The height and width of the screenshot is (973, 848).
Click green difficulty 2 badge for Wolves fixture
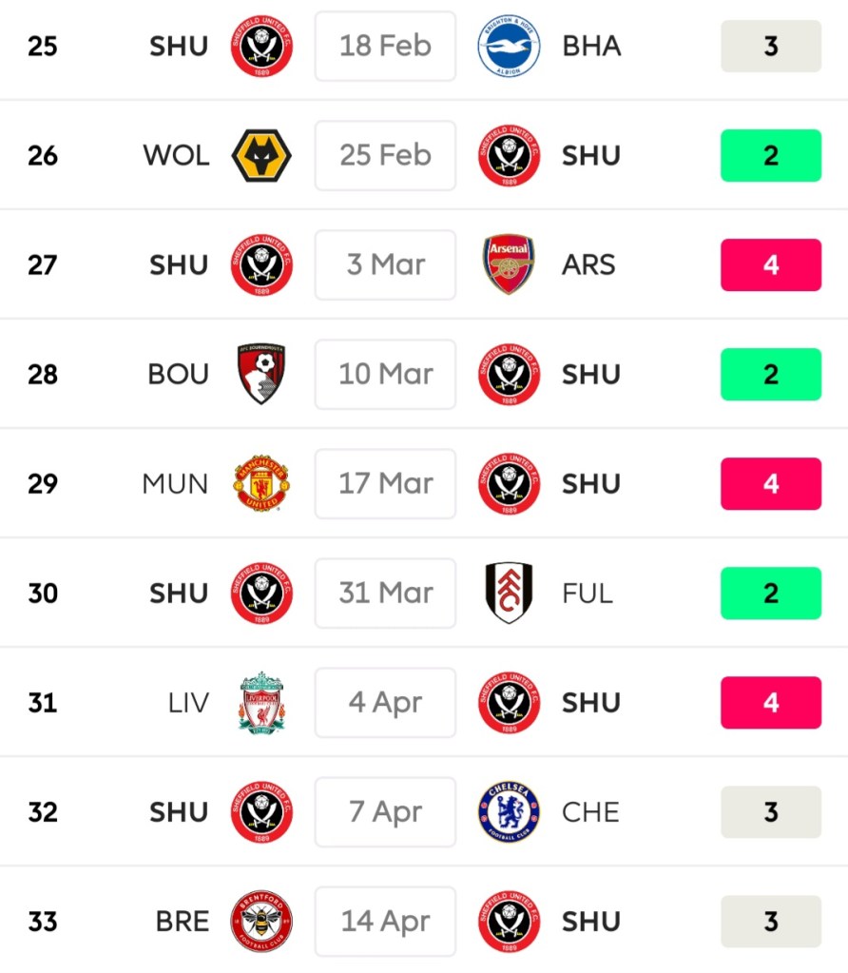point(771,155)
